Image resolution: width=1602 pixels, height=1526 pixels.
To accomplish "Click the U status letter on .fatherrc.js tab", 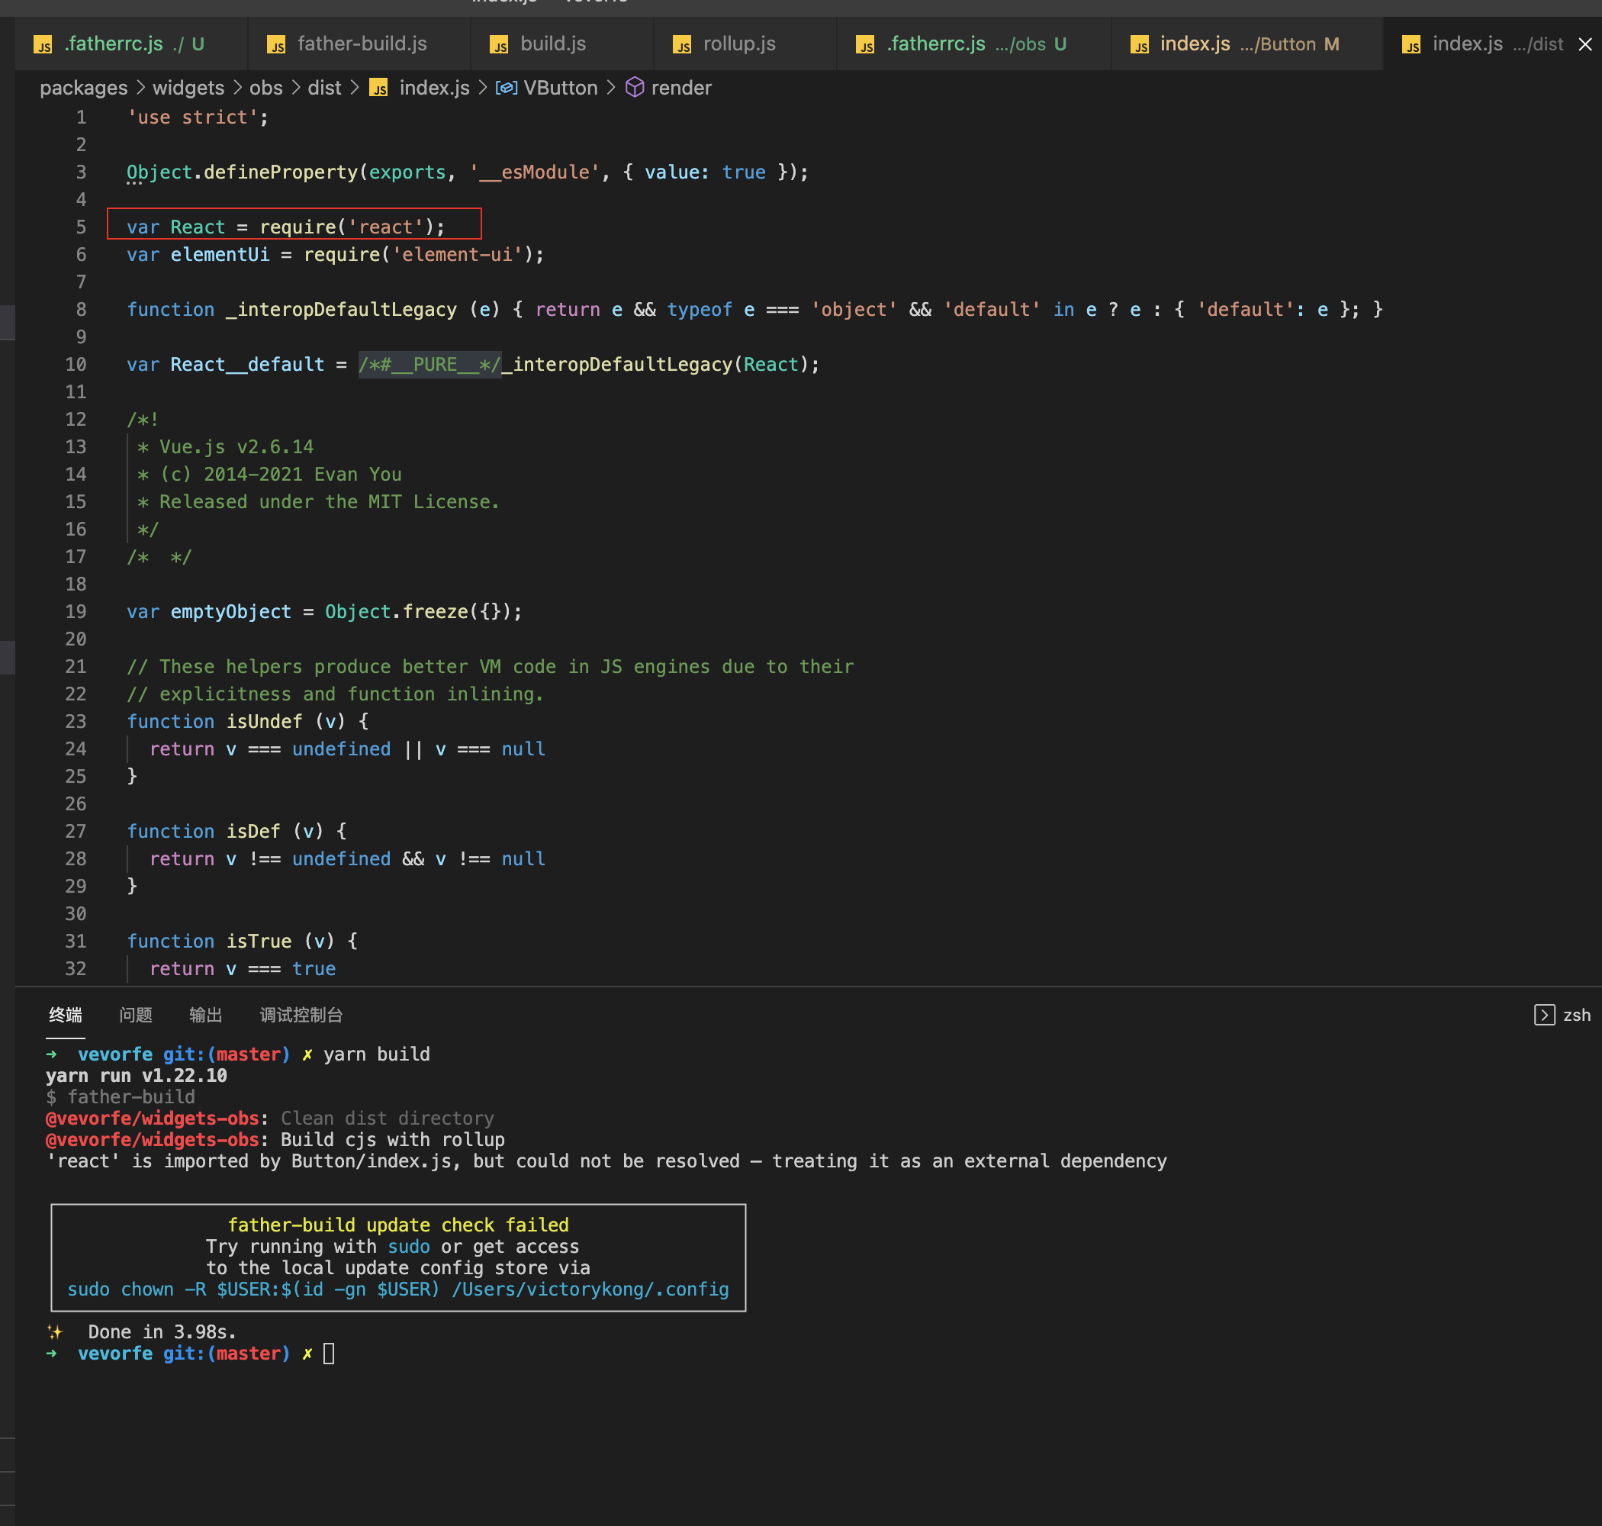I will (198, 44).
